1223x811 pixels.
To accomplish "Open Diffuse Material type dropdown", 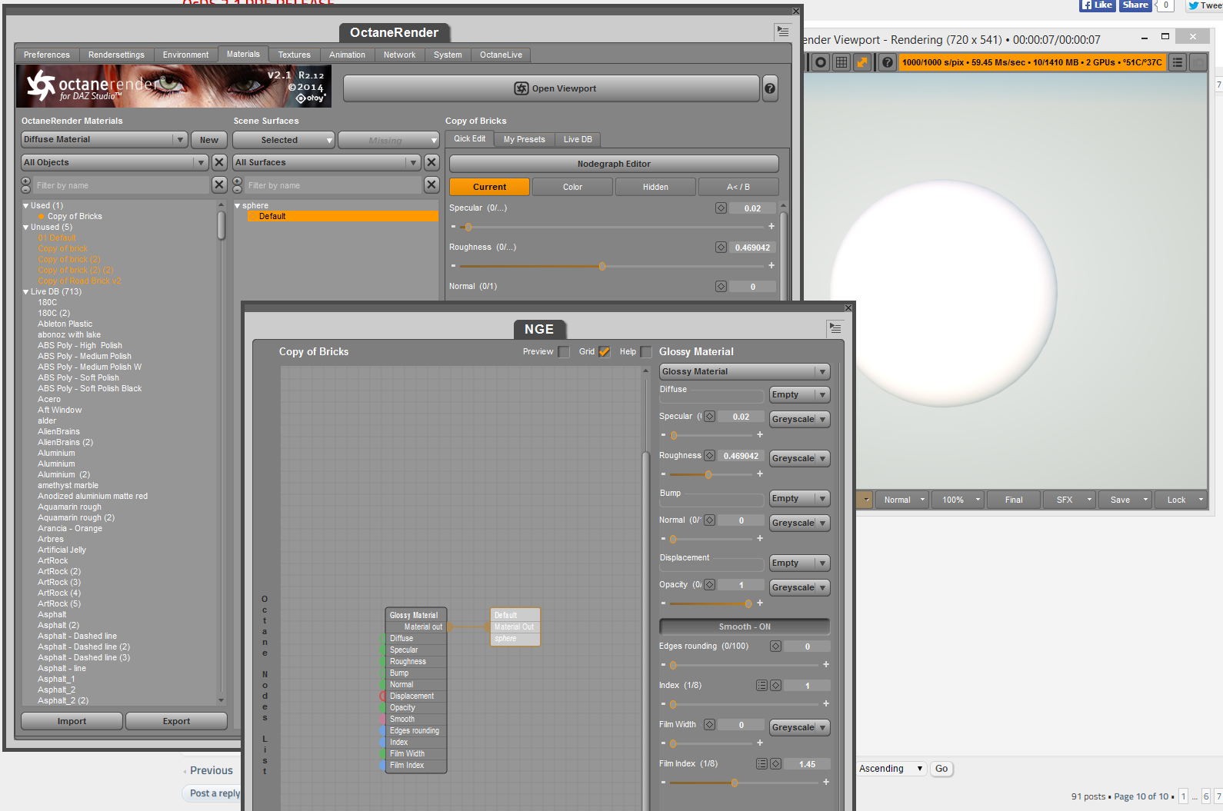I will click(x=105, y=139).
